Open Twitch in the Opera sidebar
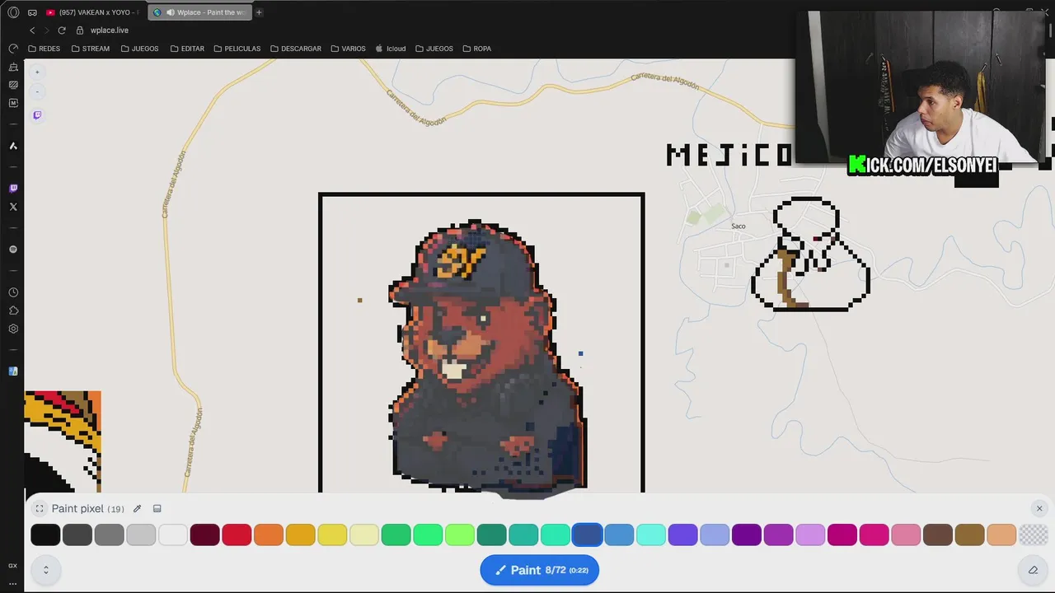 tap(13, 189)
